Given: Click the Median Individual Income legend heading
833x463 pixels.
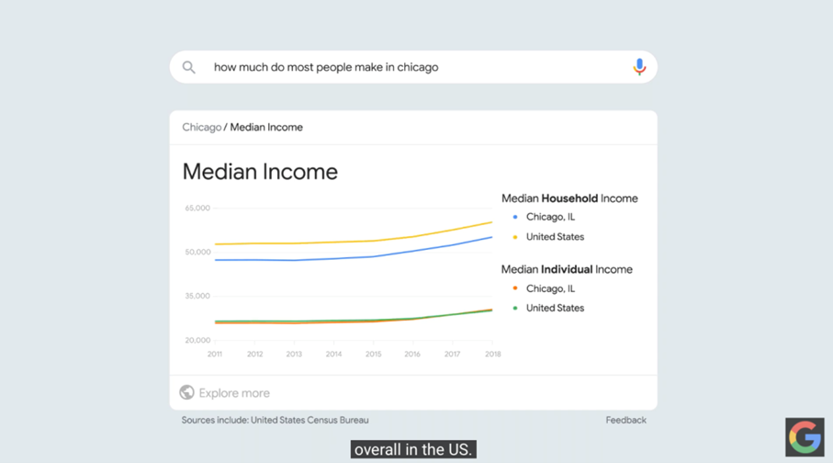Looking at the screenshot, I should click(x=567, y=269).
